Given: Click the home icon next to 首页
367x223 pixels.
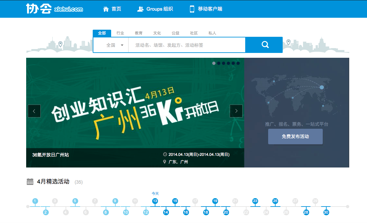Looking at the screenshot, I should (x=106, y=9).
